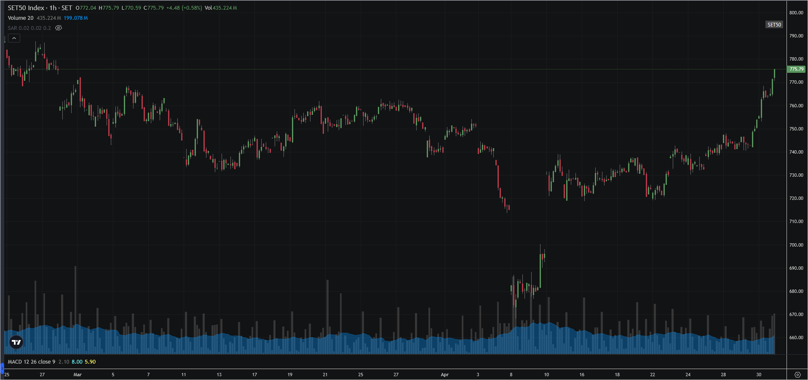Image resolution: width=808 pixels, height=380 pixels.
Task: Click the 17 date label on the time axis
Action: click(x=254, y=375)
